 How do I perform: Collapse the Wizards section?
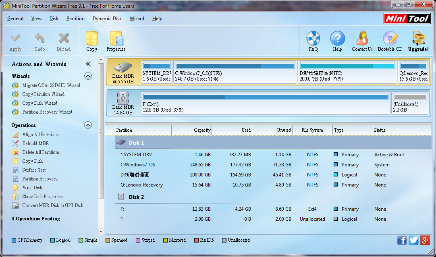pyautogui.click(x=88, y=76)
